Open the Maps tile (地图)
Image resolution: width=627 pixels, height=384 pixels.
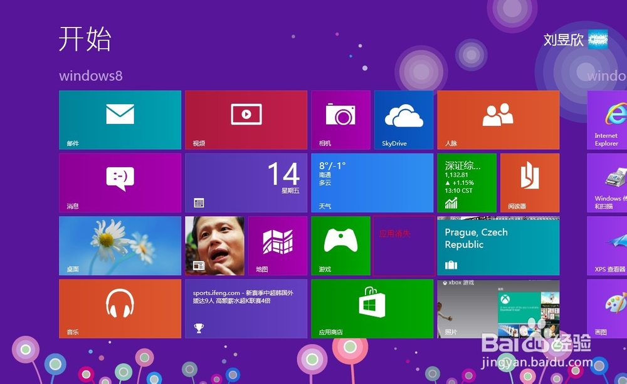pos(278,246)
